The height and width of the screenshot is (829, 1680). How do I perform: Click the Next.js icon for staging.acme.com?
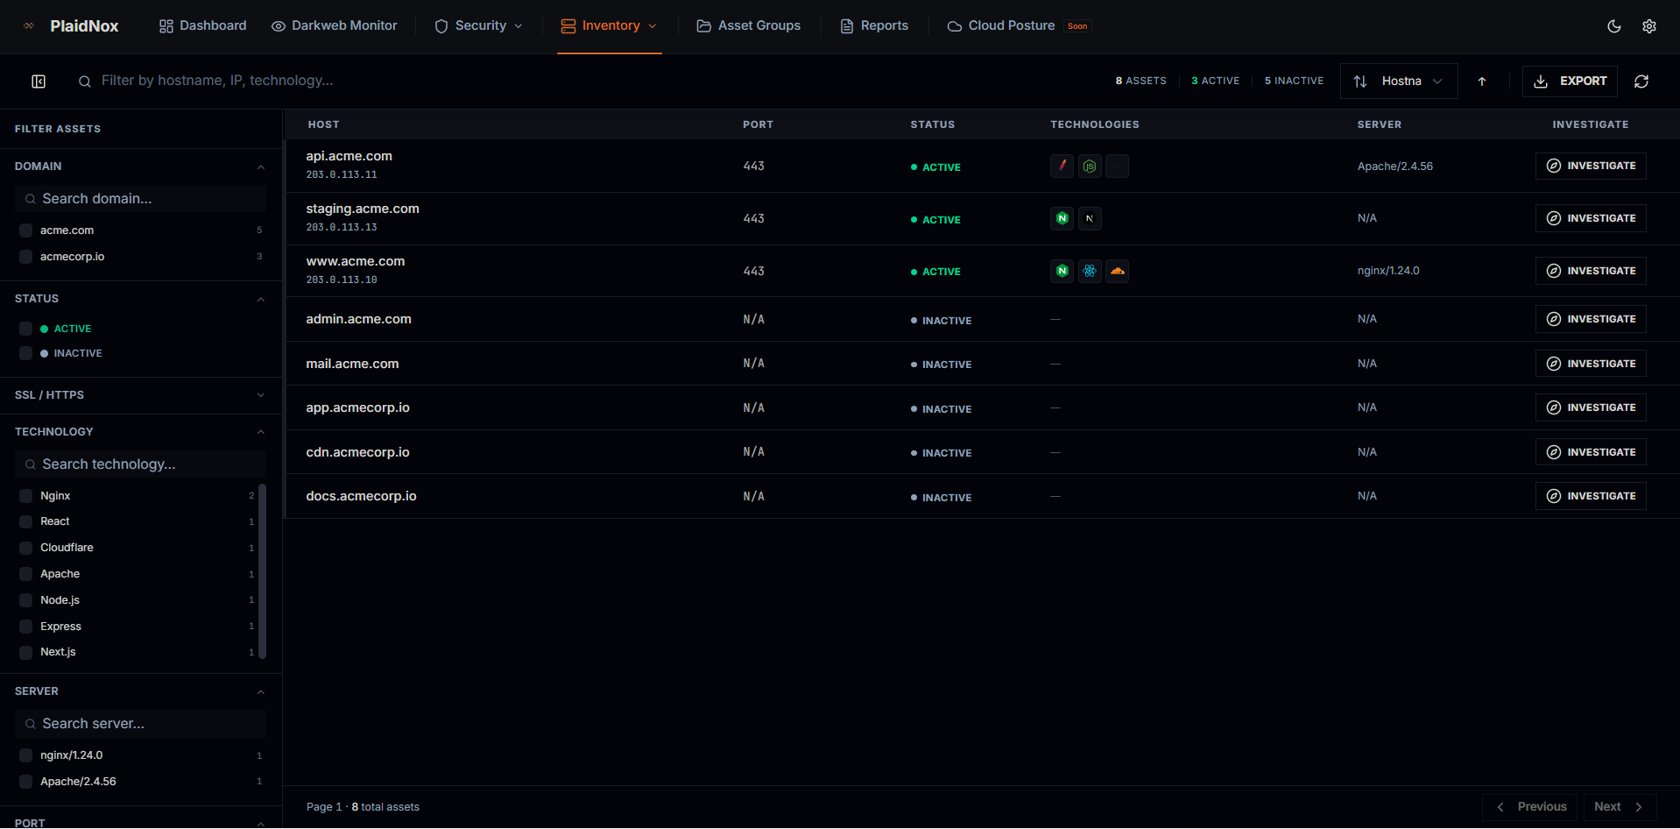(x=1090, y=218)
